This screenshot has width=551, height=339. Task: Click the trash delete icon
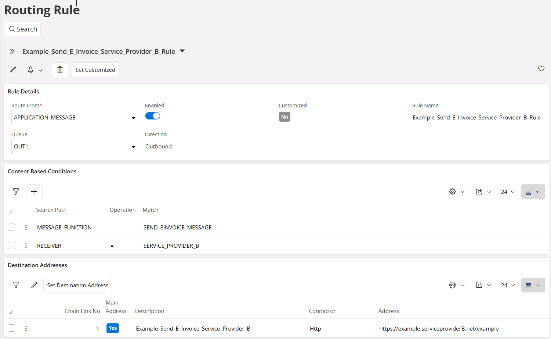(60, 70)
